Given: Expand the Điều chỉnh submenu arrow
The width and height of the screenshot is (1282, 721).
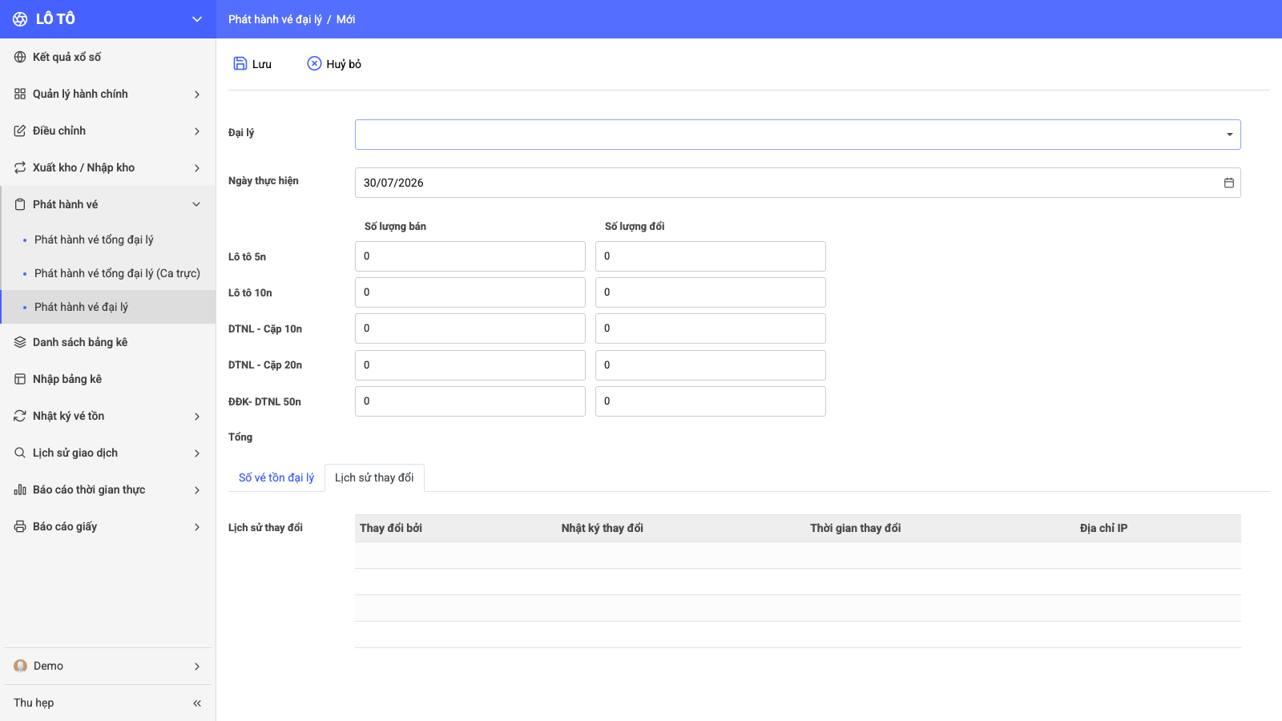Looking at the screenshot, I should 197,131.
